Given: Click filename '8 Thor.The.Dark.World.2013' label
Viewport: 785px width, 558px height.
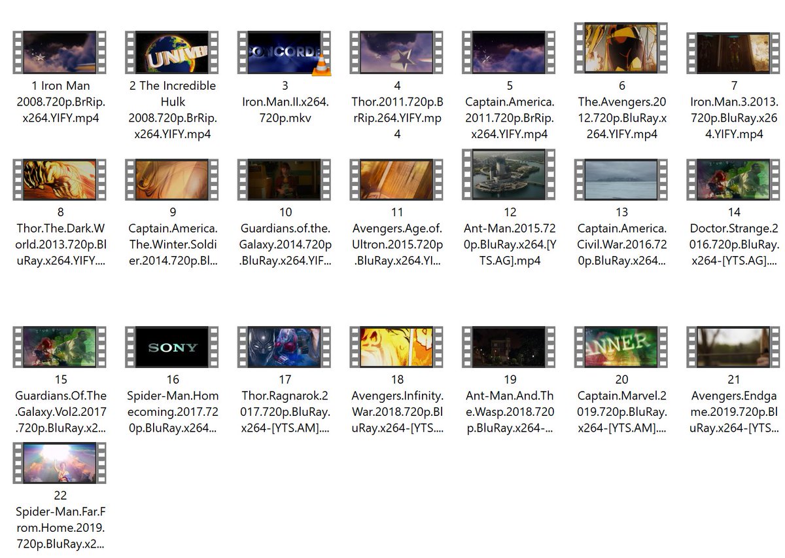Looking at the screenshot, I should 60,236.
